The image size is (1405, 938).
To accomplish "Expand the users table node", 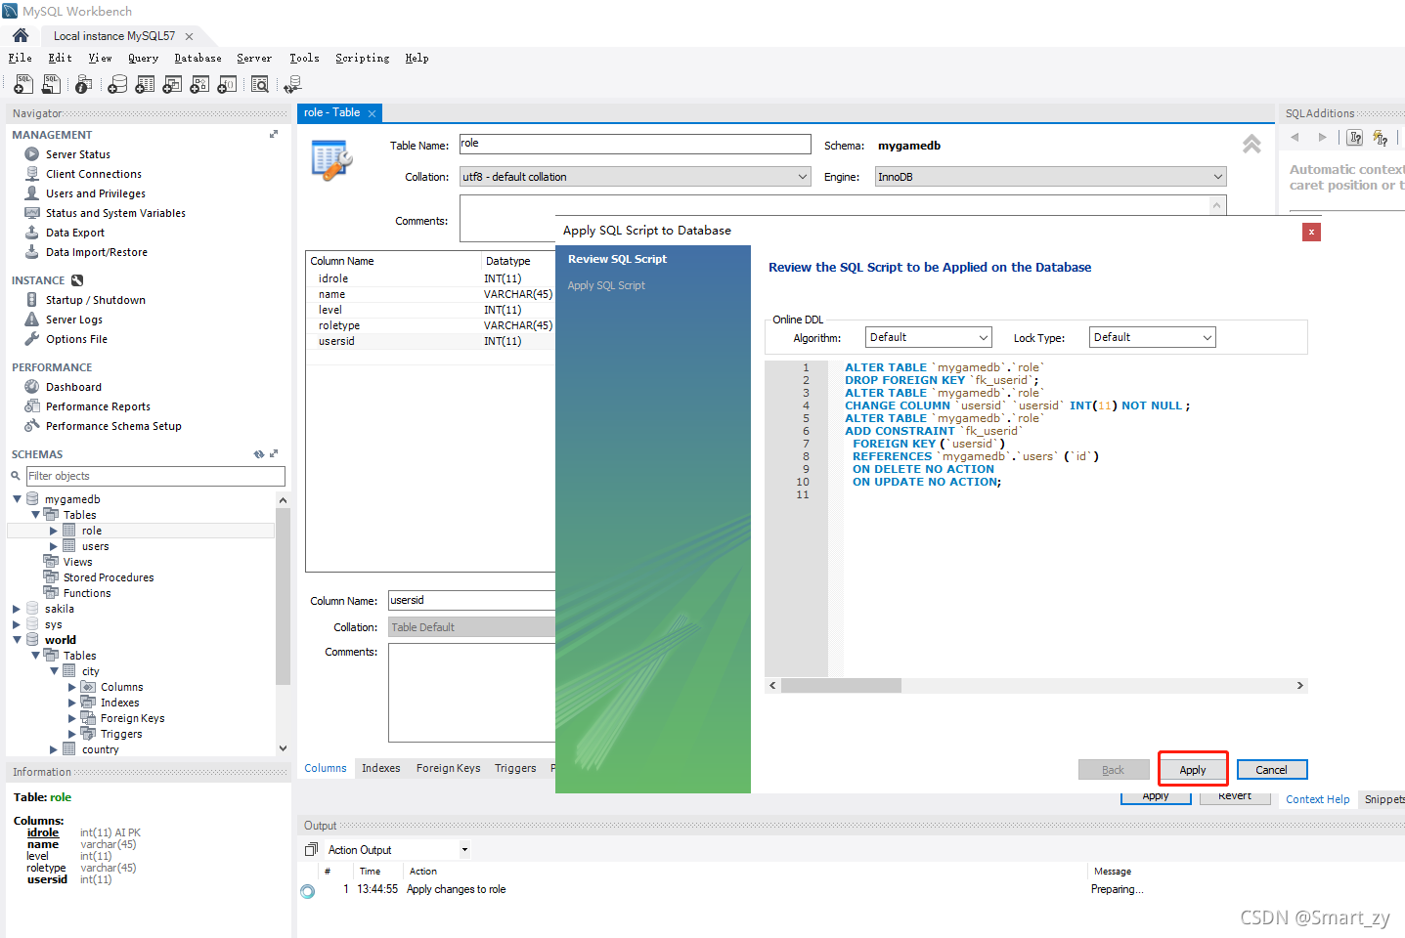I will point(54,546).
